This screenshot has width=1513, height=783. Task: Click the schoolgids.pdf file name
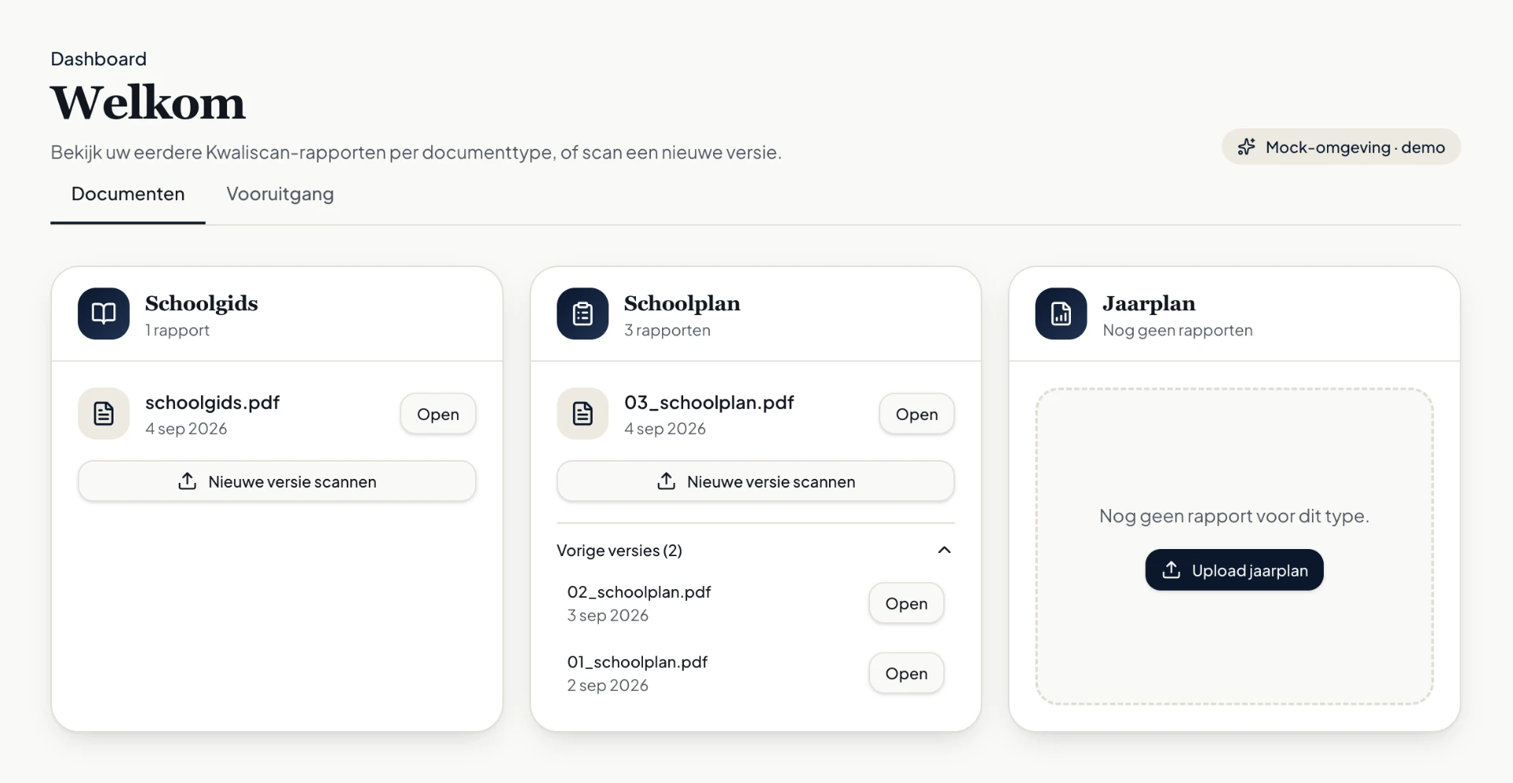click(212, 403)
